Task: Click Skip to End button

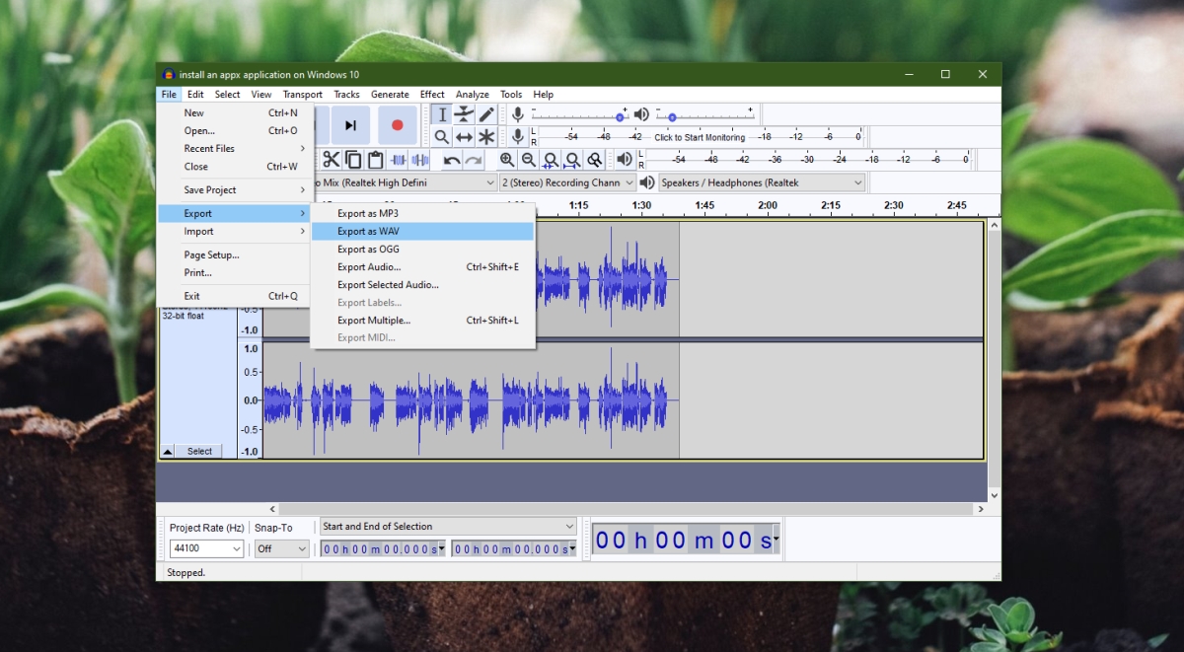Action: (x=350, y=125)
